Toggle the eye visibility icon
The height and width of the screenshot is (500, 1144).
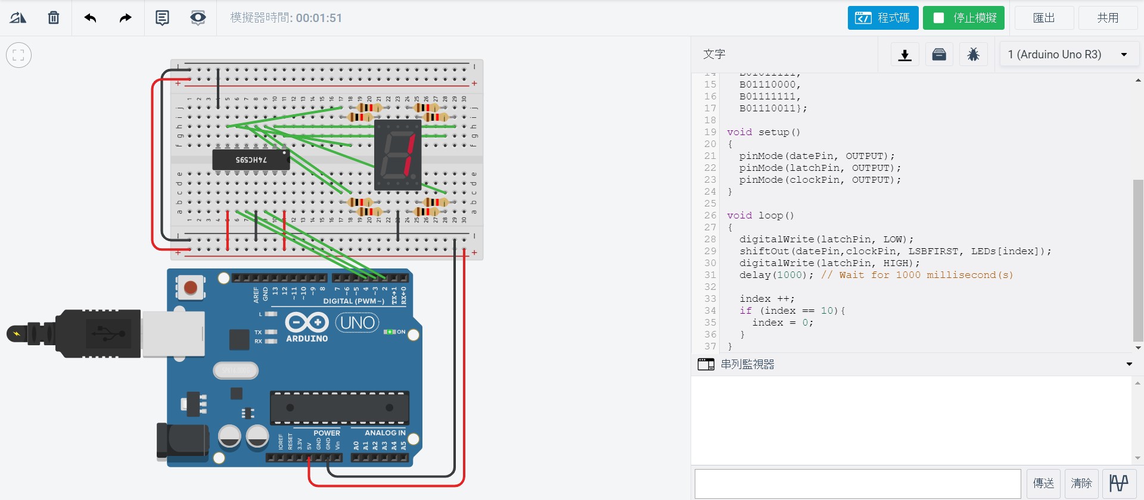pyautogui.click(x=198, y=18)
